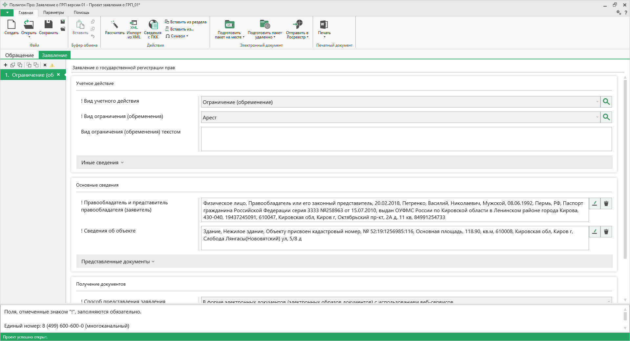The image size is (630, 341).
Task: Open Отправить в Росреестр dropdown
Action: 297,30
